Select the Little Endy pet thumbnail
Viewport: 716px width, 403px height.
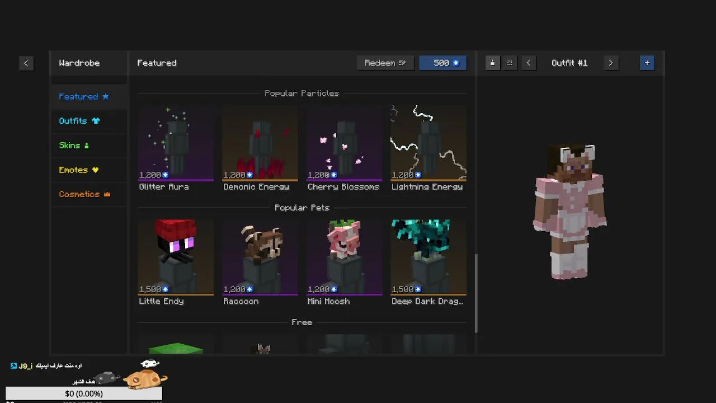pyautogui.click(x=176, y=257)
